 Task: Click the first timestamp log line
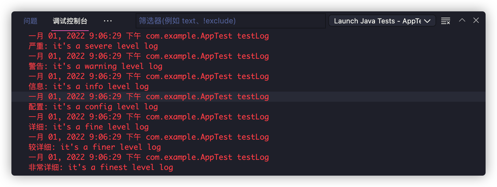[148, 36]
